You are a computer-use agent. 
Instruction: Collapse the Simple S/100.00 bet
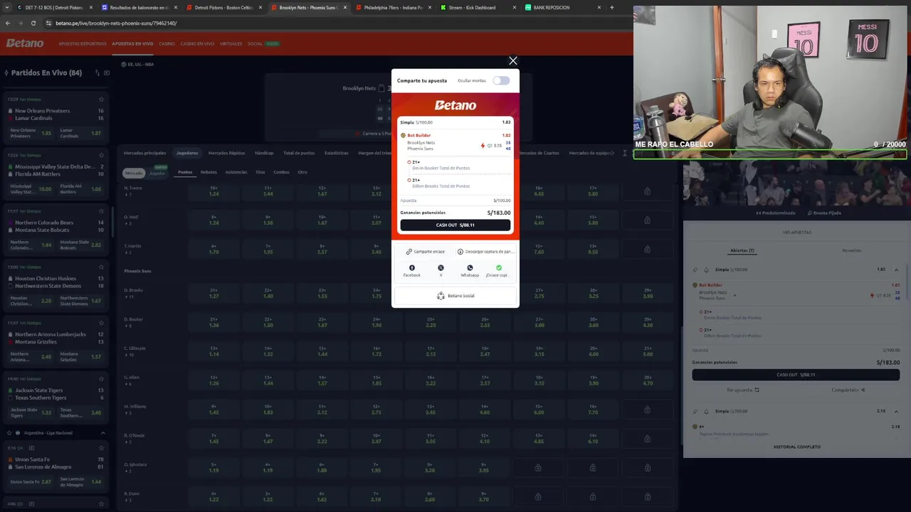[896, 270]
